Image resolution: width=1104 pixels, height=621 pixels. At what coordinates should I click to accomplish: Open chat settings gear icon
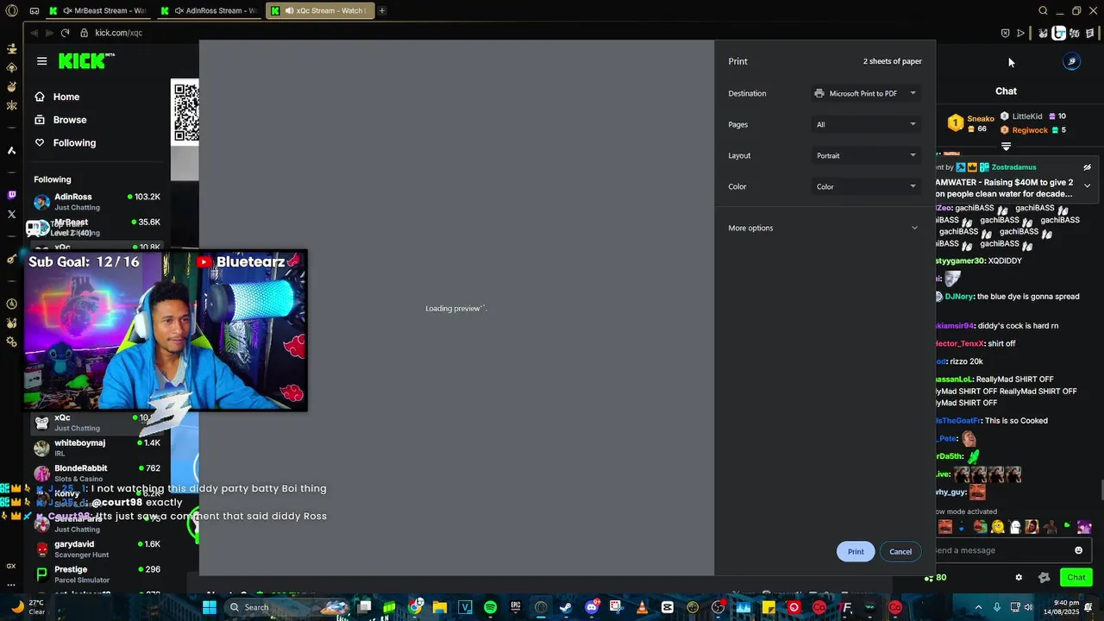[x=1019, y=577]
